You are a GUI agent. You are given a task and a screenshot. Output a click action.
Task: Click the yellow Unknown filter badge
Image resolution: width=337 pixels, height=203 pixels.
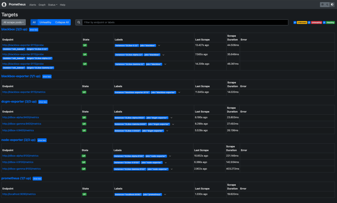pos(302,22)
